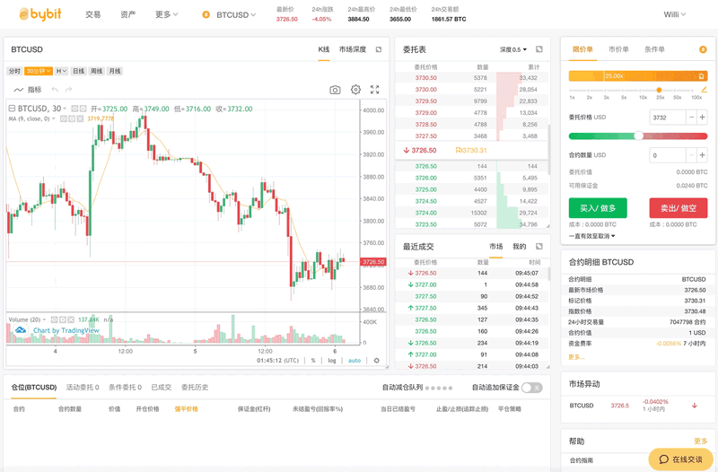Image resolution: width=718 pixels, height=472 pixels.
Task: Switch to the 市价单 order tab
Action: click(618, 49)
